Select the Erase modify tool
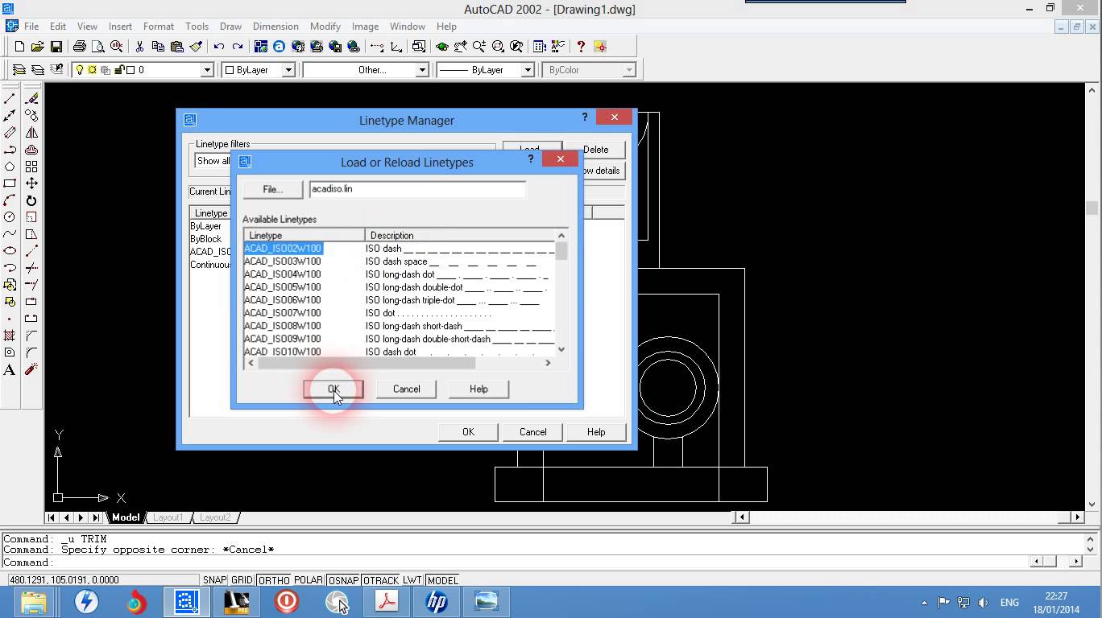This screenshot has height=618, width=1102. pos(31,98)
